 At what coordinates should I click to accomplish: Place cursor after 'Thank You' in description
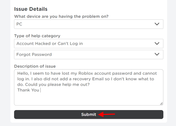point(40,90)
